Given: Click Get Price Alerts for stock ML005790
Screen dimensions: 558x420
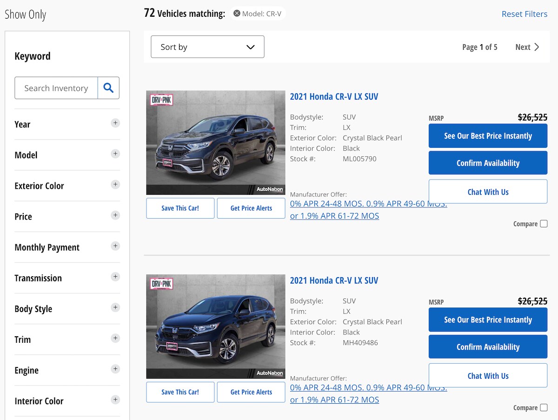Looking at the screenshot, I should [251, 208].
